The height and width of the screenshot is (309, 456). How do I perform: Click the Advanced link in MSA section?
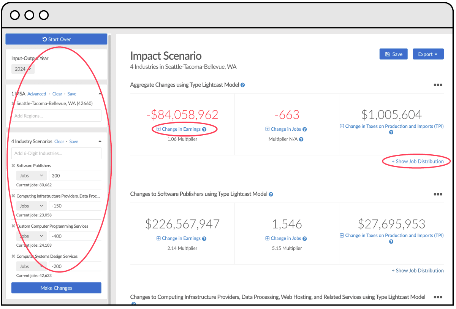tap(36, 94)
